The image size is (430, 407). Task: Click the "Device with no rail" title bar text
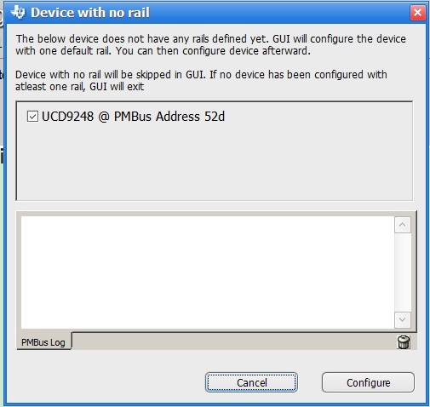(x=90, y=13)
